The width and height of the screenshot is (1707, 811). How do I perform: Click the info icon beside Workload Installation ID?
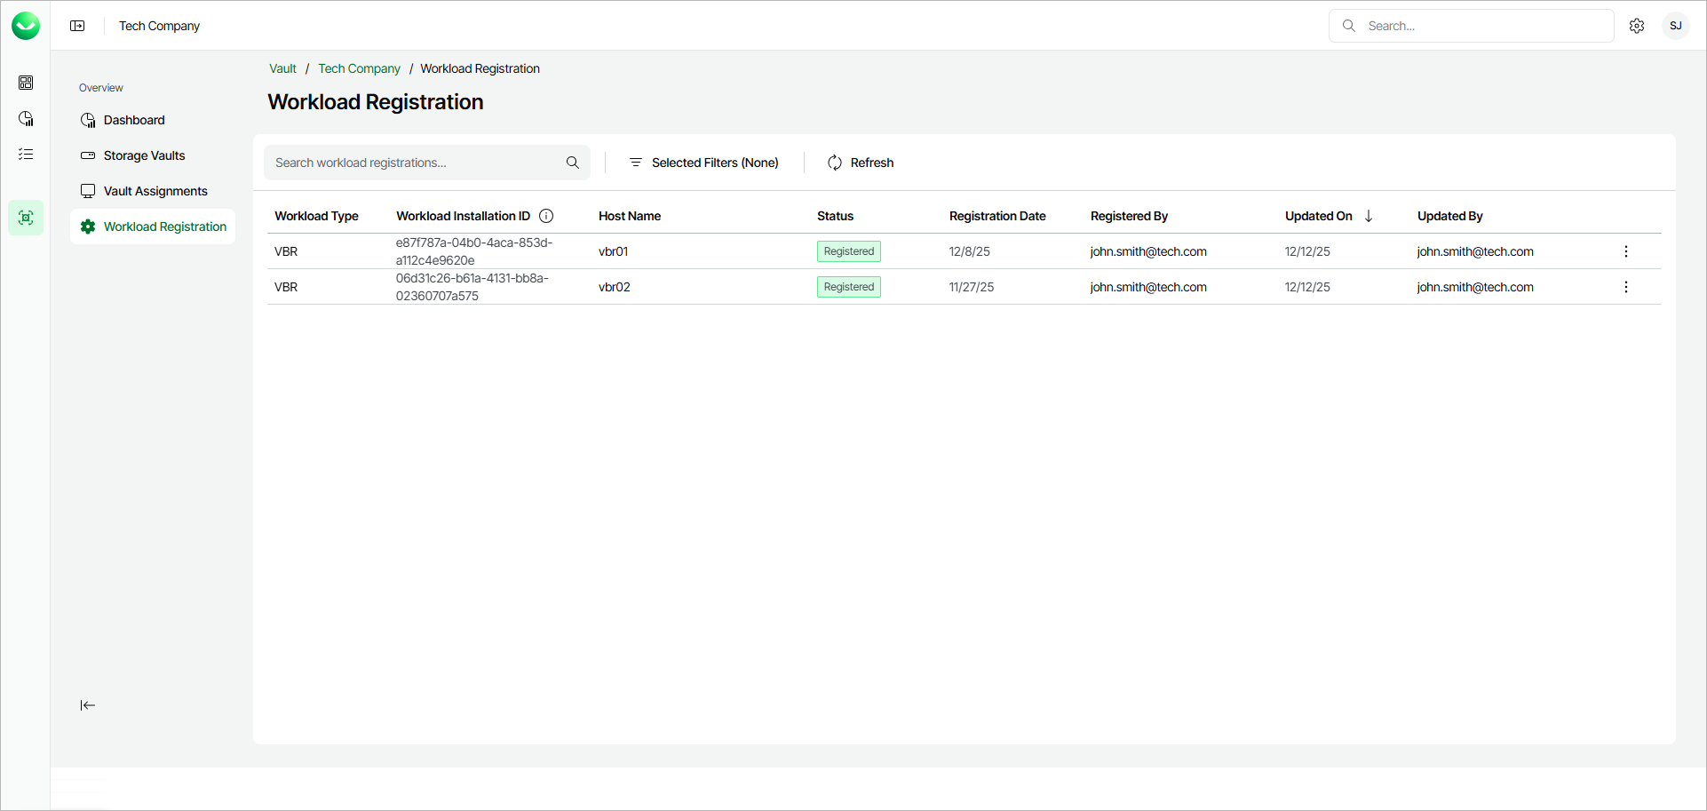point(546,216)
